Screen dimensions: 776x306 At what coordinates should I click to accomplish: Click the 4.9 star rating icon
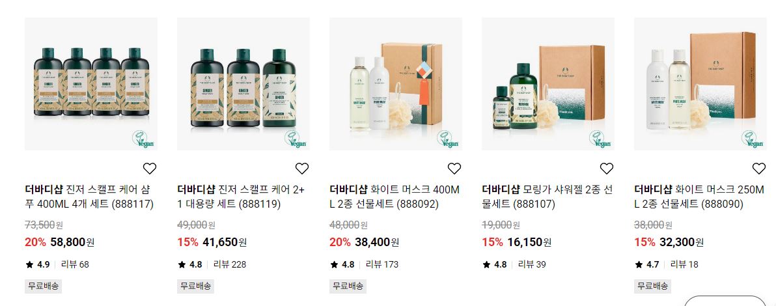point(30,264)
